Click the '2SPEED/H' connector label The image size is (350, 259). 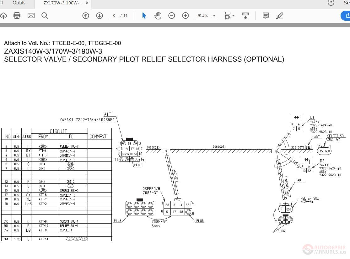(151, 188)
